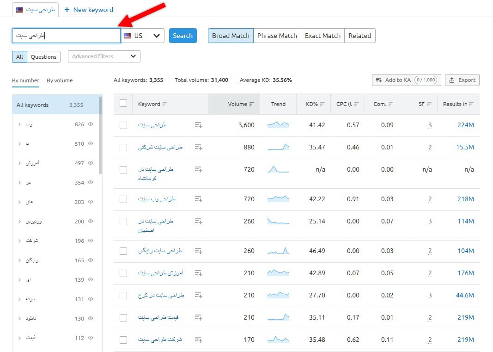Switch to the Phrase Match tab

[x=277, y=35]
